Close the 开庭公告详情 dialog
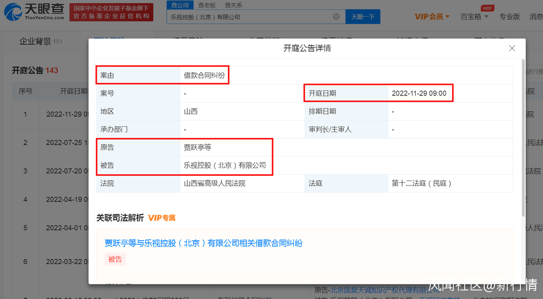The width and height of the screenshot is (543, 299). coord(512,48)
